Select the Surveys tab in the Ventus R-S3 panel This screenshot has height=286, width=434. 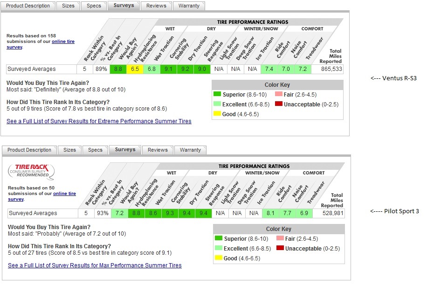pyautogui.click(x=124, y=6)
